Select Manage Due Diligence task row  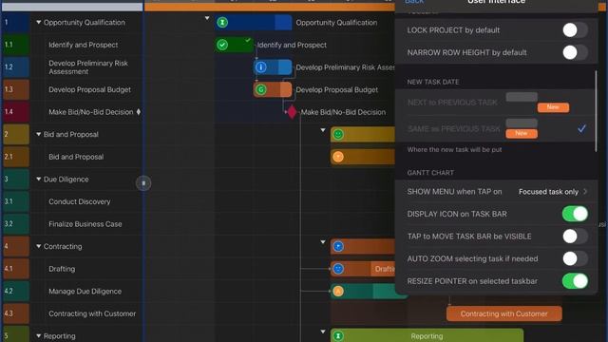85,292
